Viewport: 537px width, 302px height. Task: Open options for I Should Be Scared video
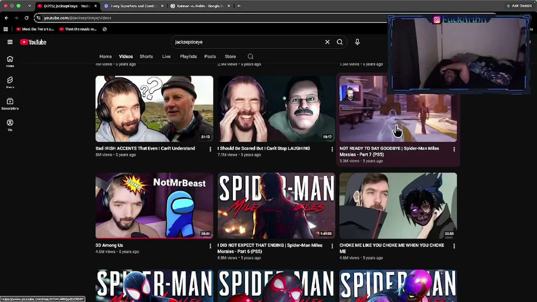(x=332, y=149)
